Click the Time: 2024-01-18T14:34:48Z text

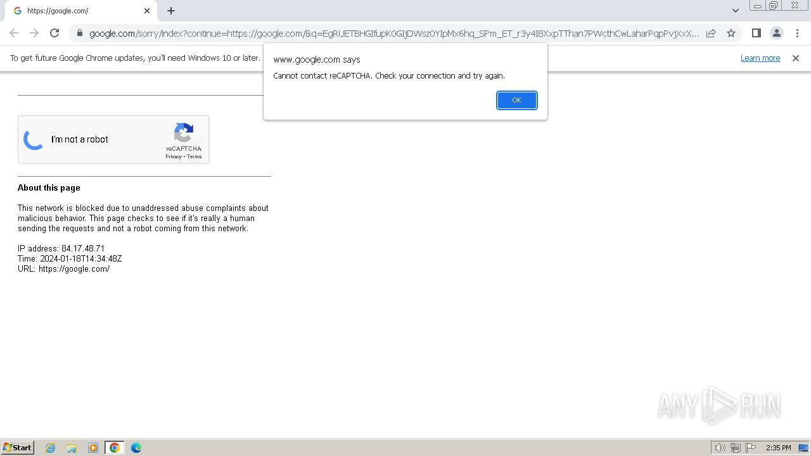70,258
